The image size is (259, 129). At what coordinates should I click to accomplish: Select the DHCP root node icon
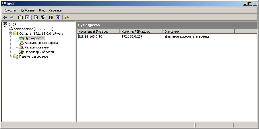[x=5, y=24]
